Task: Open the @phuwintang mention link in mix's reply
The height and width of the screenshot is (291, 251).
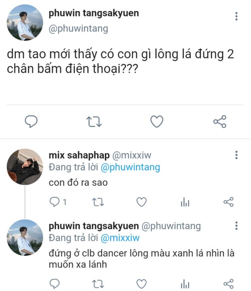Action: [x=130, y=167]
